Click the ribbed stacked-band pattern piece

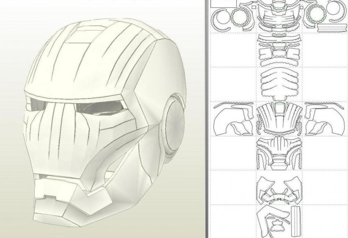pyautogui.click(x=279, y=82)
